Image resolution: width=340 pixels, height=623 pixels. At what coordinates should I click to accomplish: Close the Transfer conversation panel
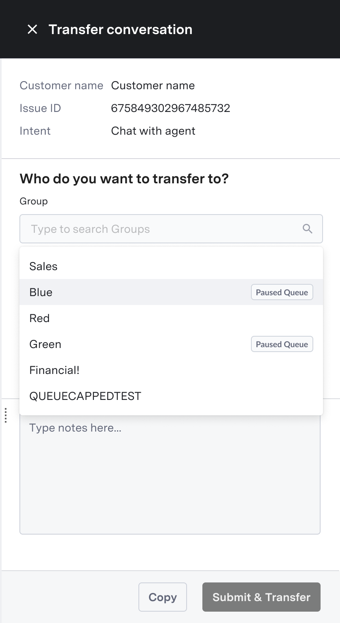32,29
